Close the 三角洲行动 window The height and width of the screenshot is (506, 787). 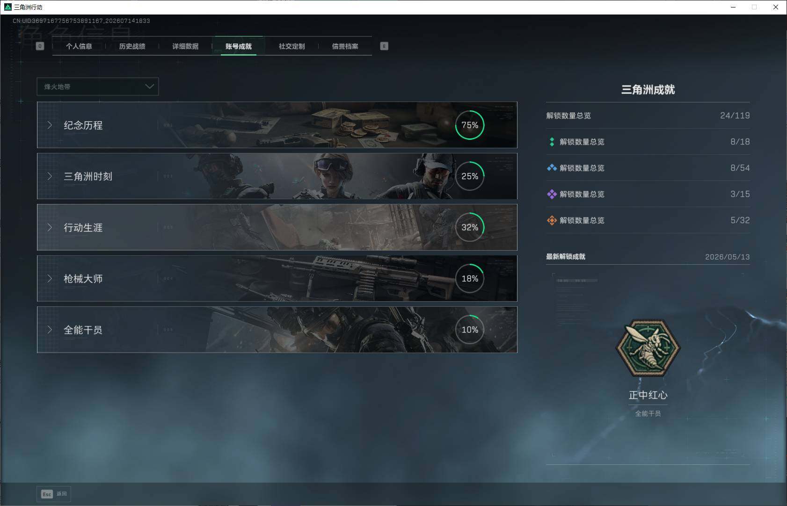tap(776, 7)
